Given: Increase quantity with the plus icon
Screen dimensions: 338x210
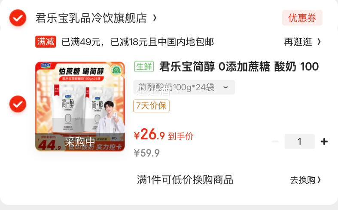Looking at the screenshot, I should (x=324, y=142).
